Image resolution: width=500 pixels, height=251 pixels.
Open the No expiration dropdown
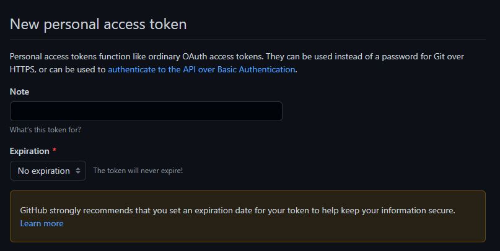pyautogui.click(x=48, y=171)
